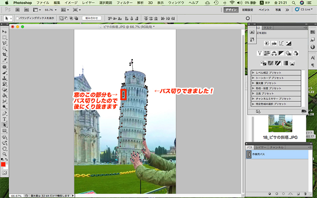Open the tool preset picker dropdown
The image size is (317, 198).
point(8,19)
